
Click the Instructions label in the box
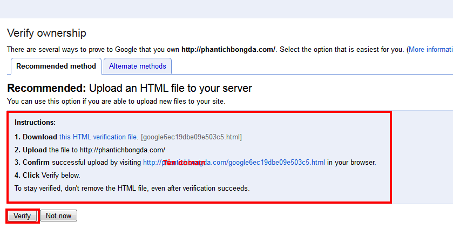(35, 123)
